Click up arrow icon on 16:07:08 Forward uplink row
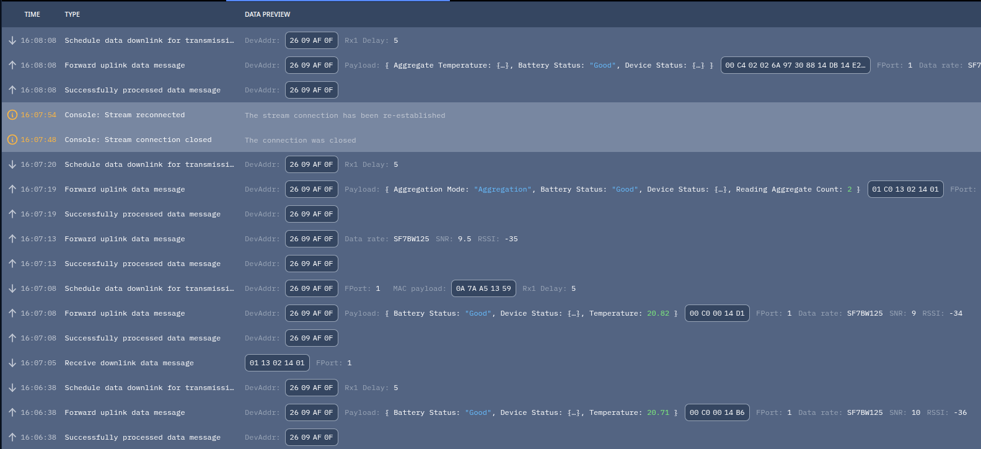 tap(12, 313)
